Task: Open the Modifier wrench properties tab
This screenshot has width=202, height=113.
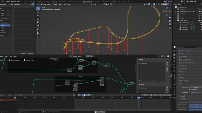Action: [x=174, y=78]
